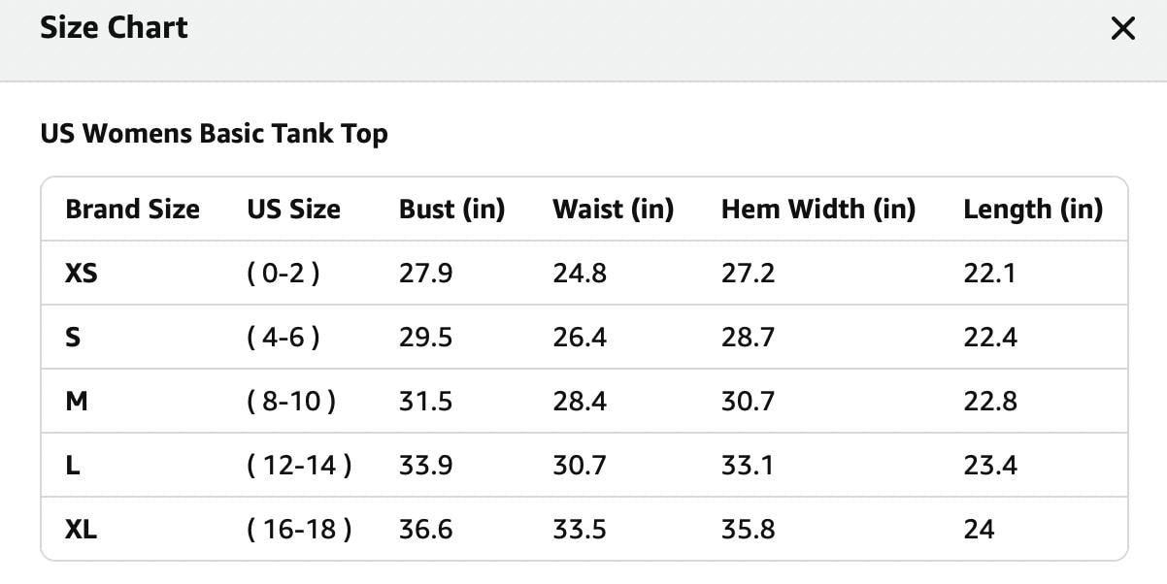
Task: Click the Bust (in) column header
Action: tap(452, 210)
